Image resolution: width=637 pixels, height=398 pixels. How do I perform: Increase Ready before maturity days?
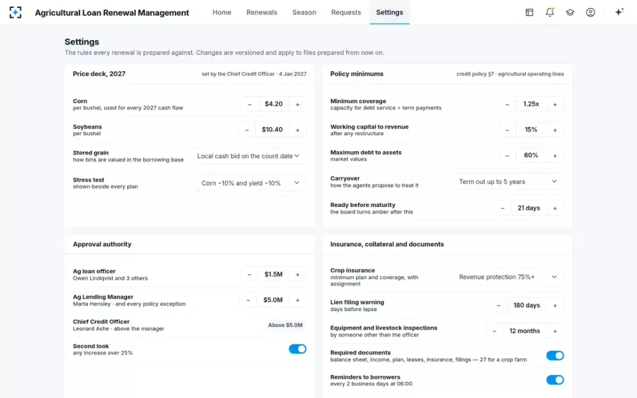click(555, 208)
